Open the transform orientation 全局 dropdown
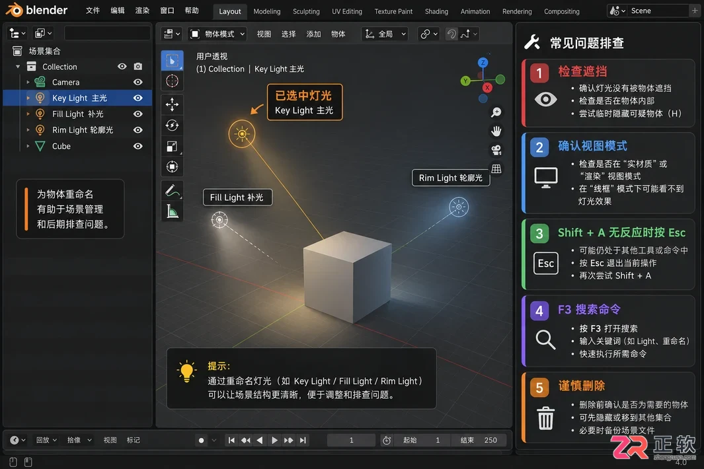Viewport: 704px width, 469px height. point(385,34)
